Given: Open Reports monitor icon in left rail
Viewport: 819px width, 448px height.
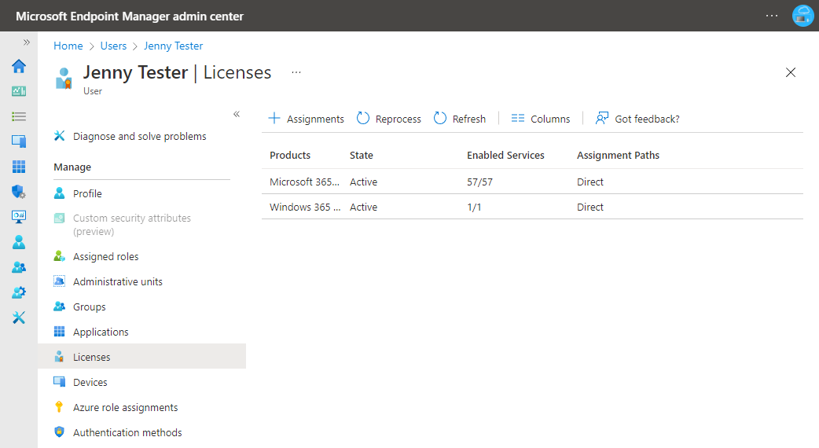Looking at the screenshot, I should tap(19, 217).
